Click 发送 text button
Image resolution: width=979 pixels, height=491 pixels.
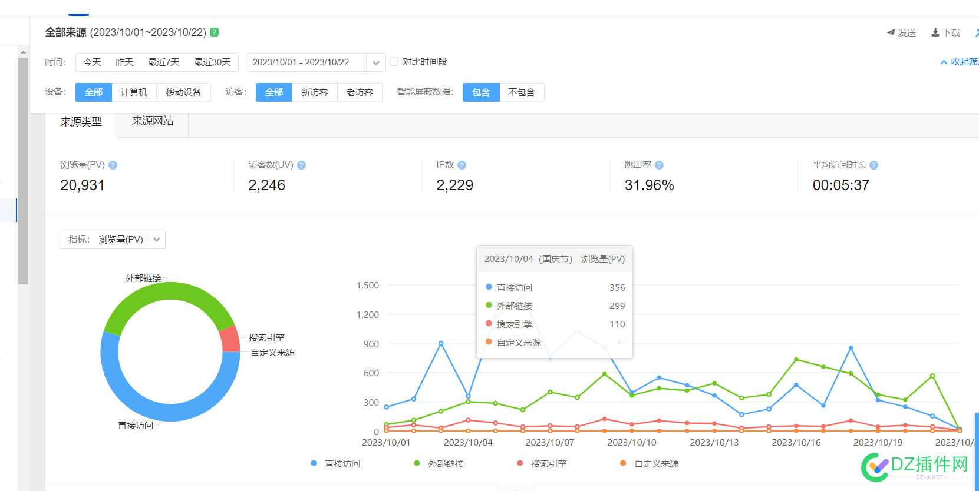click(x=907, y=33)
